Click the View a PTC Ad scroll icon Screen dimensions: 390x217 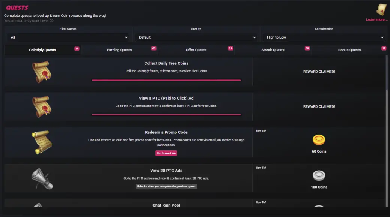[42, 107]
